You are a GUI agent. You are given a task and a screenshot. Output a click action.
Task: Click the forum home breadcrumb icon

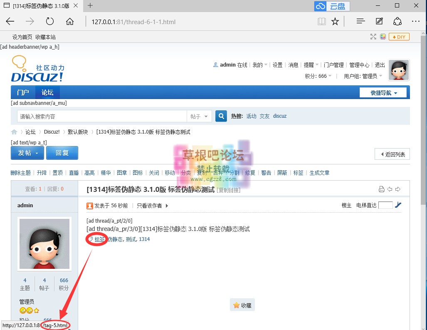(14, 132)
